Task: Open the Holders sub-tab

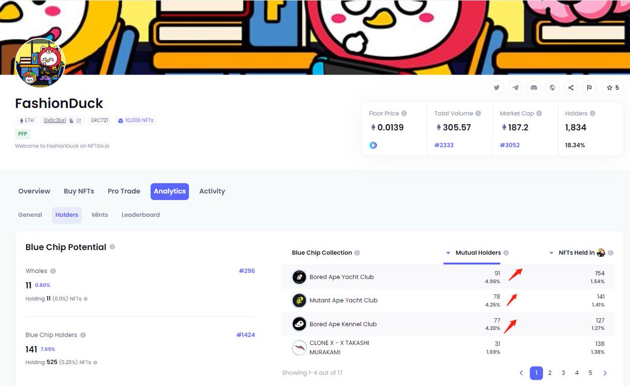Action: pyautogui.click(x=67, y=215)
